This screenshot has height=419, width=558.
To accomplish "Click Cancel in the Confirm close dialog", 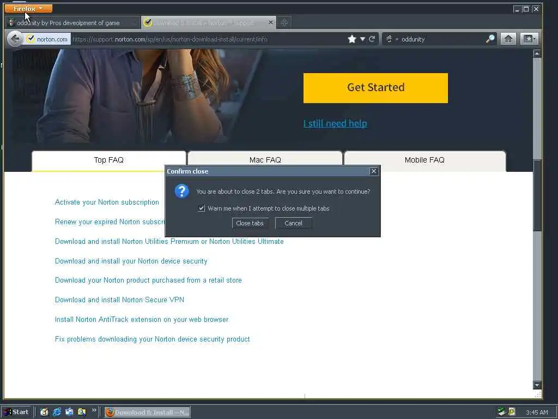I will [x=293, y=223].
